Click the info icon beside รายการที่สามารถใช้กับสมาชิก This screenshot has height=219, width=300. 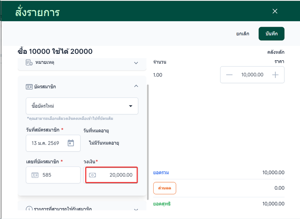(x=29, y=209)
